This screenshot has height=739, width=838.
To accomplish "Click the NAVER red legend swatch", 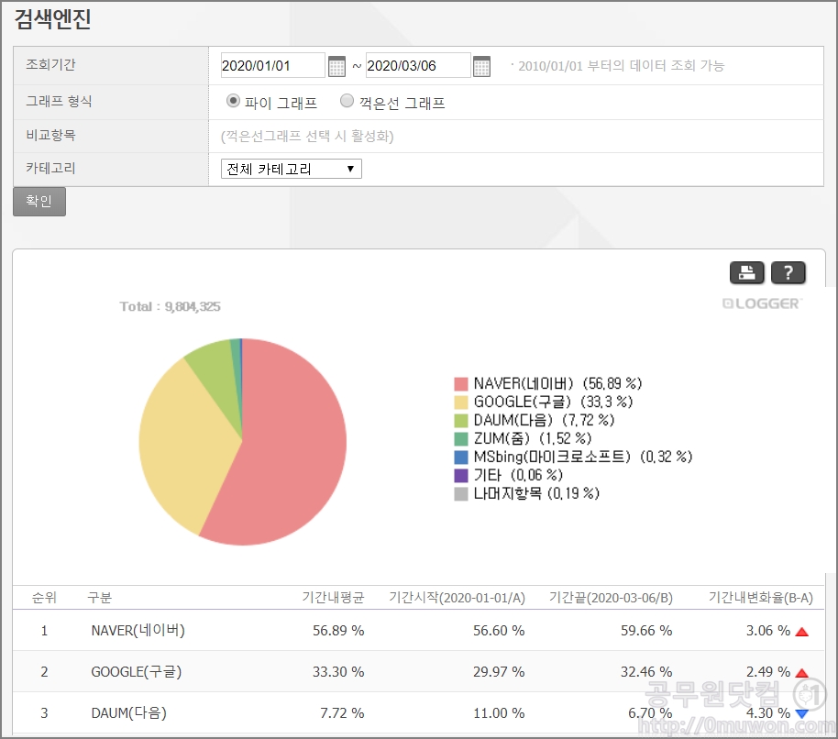I will click(460, 384).
